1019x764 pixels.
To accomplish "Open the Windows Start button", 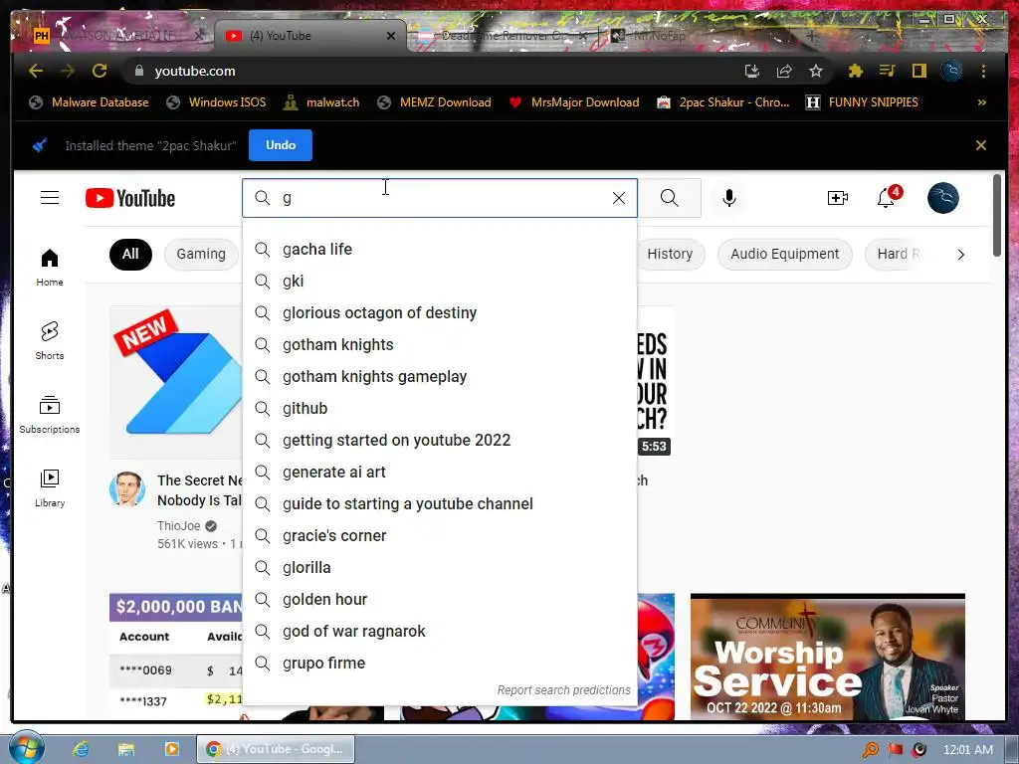I will coord(27,748).
